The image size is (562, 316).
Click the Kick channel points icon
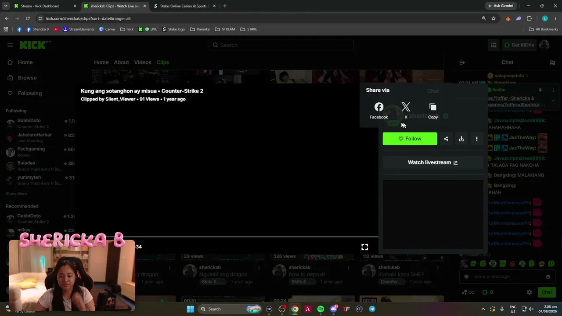pyautogui.click(x=485, y=292)
